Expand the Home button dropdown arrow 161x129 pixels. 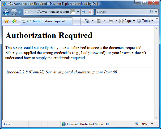click(x=92, y=21)
